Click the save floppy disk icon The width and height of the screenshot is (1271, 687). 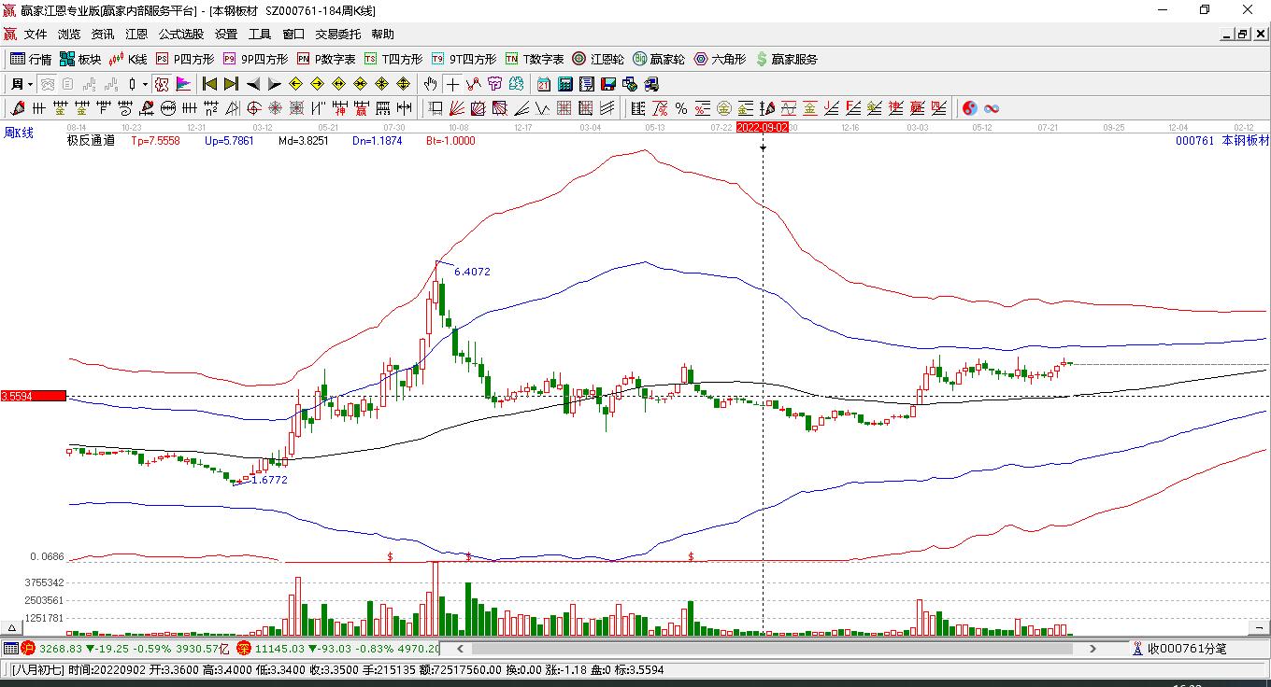[609, 84]
